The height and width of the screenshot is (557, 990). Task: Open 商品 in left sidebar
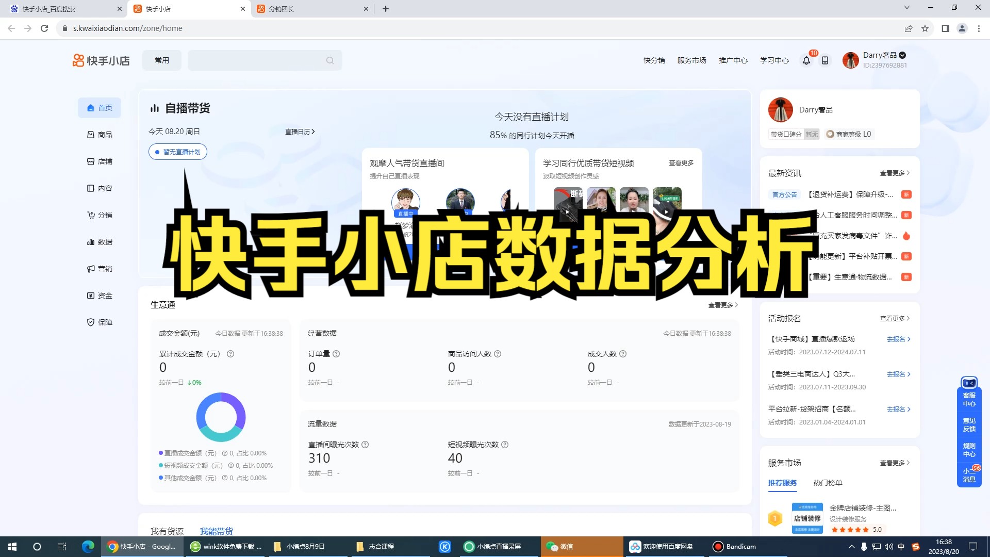tap(100, 135)
